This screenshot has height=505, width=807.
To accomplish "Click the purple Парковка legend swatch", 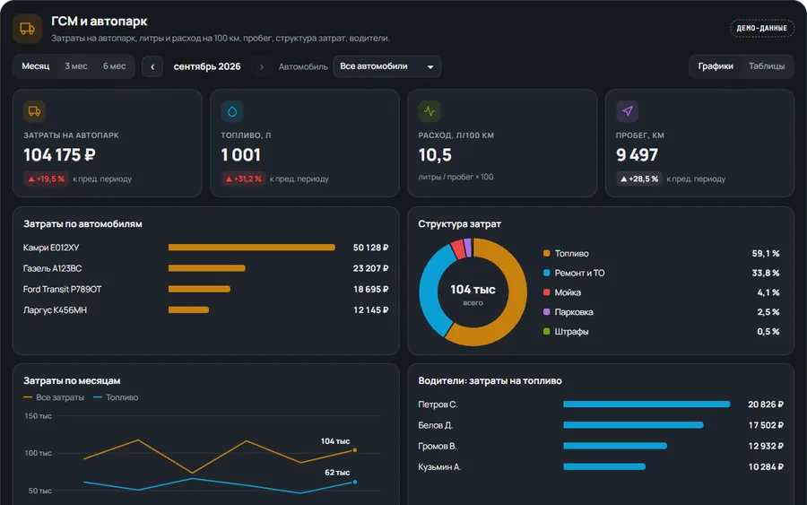I will pyautogui.click(x=547, y=312).
